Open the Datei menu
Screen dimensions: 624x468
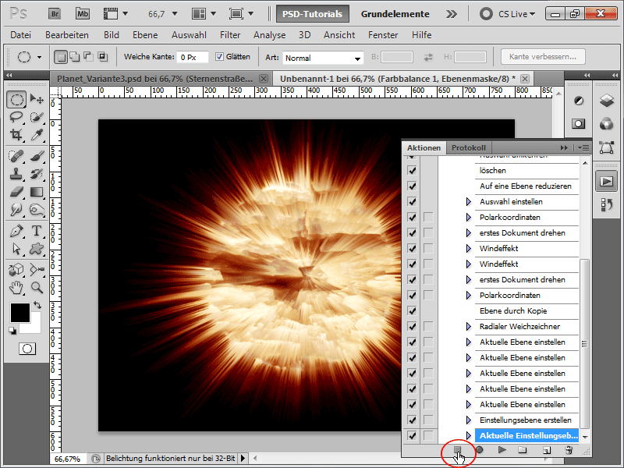(x=21, y=35)
